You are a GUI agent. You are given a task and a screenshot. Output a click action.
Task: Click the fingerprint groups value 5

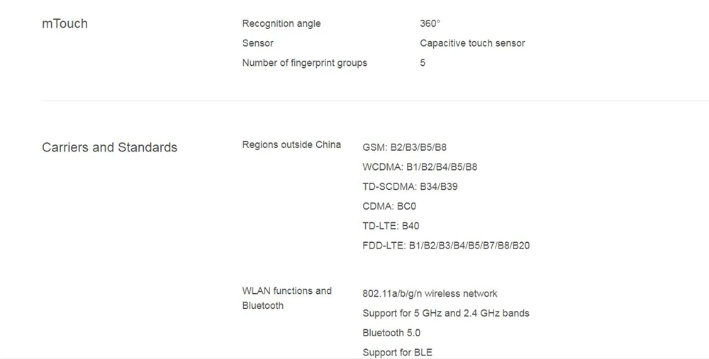423,63
